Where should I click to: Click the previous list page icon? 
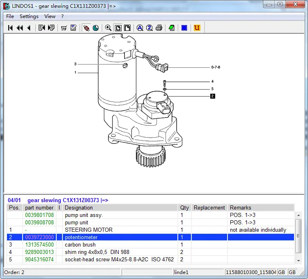41,28
